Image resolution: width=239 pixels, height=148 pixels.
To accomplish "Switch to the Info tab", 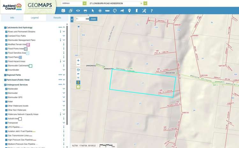I will click(x=12, y=18).
